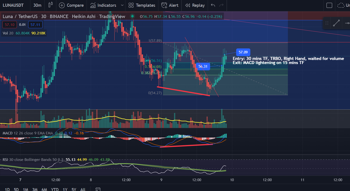This screenshot has height=191, width=350.
Task: Select the Entry/Exit text annotation
Action: [x=288, y=60]
